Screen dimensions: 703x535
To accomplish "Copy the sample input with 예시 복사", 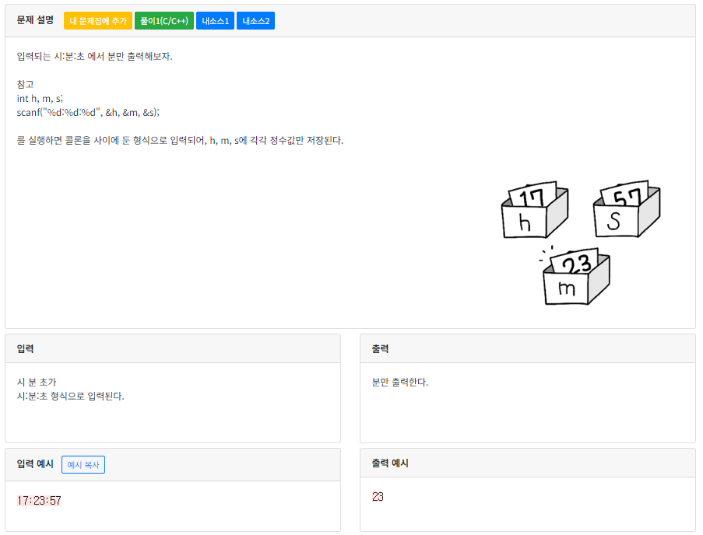I will [x=83, y=464].
